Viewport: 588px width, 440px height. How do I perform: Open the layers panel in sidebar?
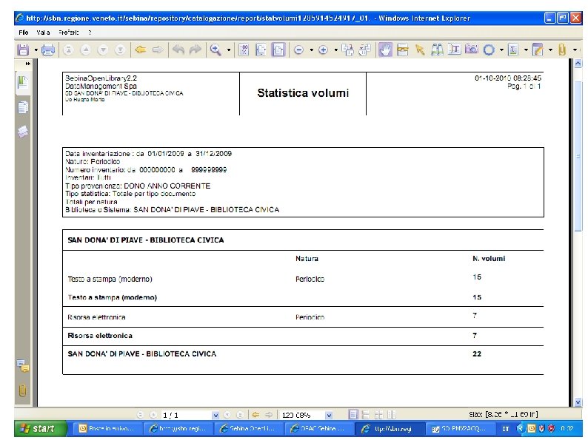point(23,132)
